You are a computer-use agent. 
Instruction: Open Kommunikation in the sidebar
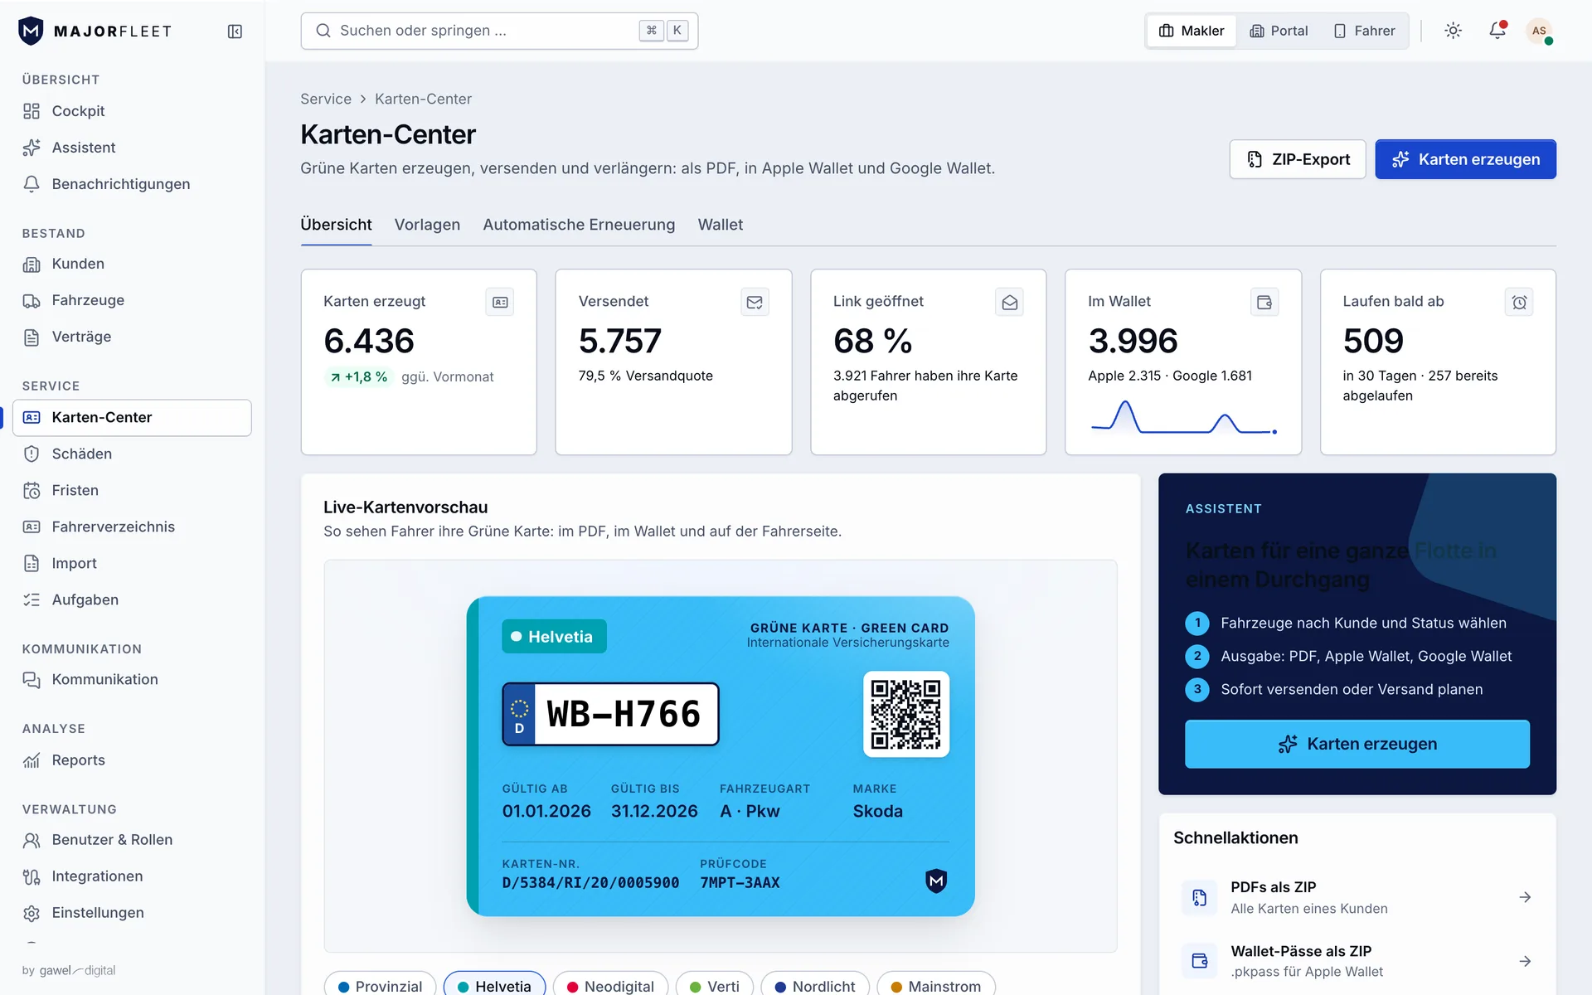(132, 679)
